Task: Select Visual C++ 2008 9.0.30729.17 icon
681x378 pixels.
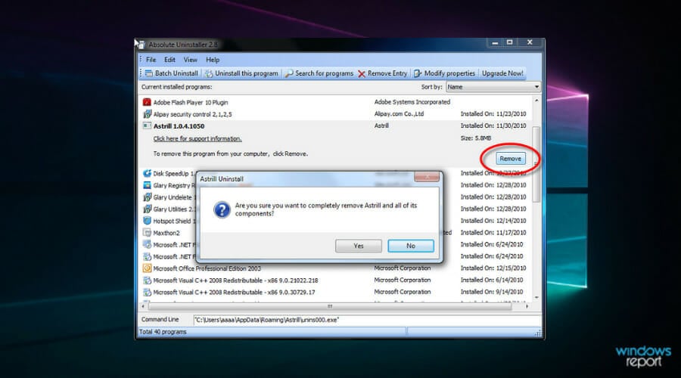Action: coord(147,292)
